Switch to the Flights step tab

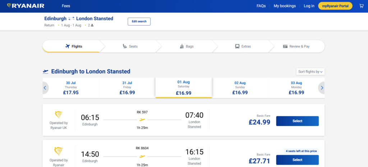(x=73, y=46)
